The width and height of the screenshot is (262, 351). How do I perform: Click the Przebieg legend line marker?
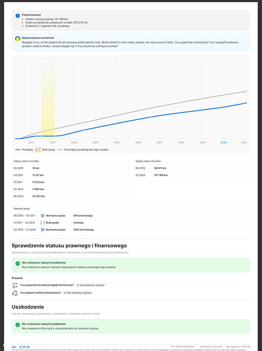18,150
